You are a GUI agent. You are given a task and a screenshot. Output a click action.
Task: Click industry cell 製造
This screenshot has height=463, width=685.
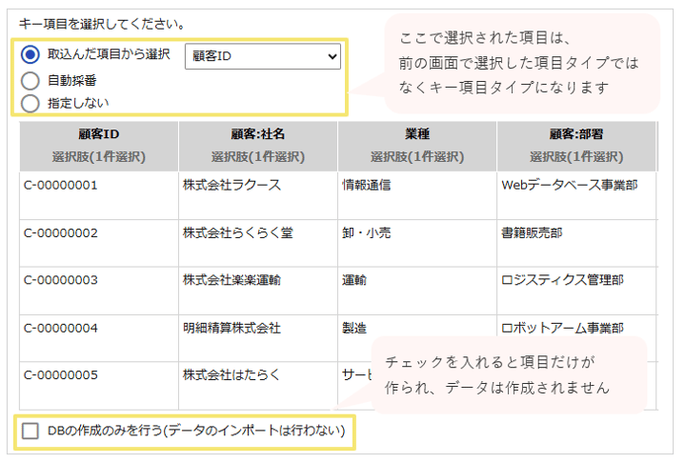pos(353,328)
